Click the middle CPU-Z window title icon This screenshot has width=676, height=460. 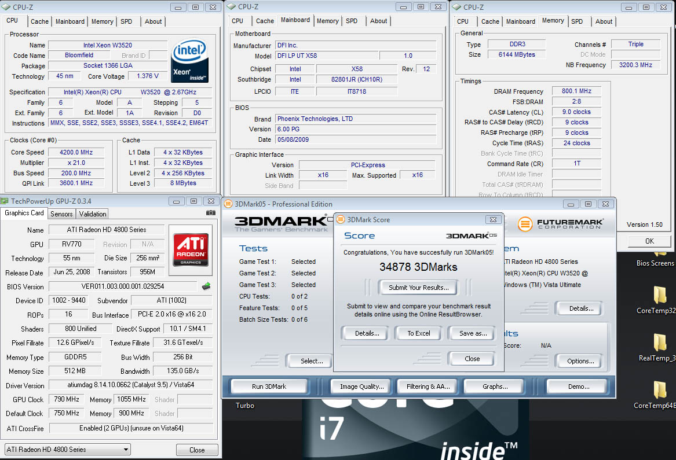click(x=232, y=6)
